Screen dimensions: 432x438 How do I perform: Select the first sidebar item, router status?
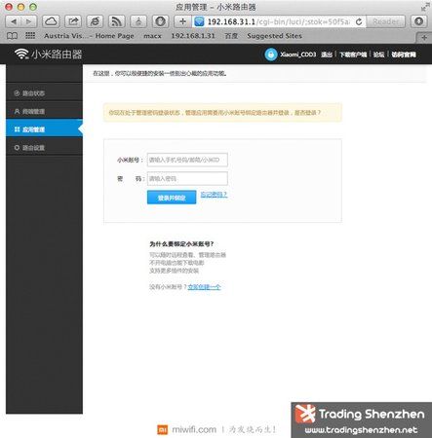(44, 93)
